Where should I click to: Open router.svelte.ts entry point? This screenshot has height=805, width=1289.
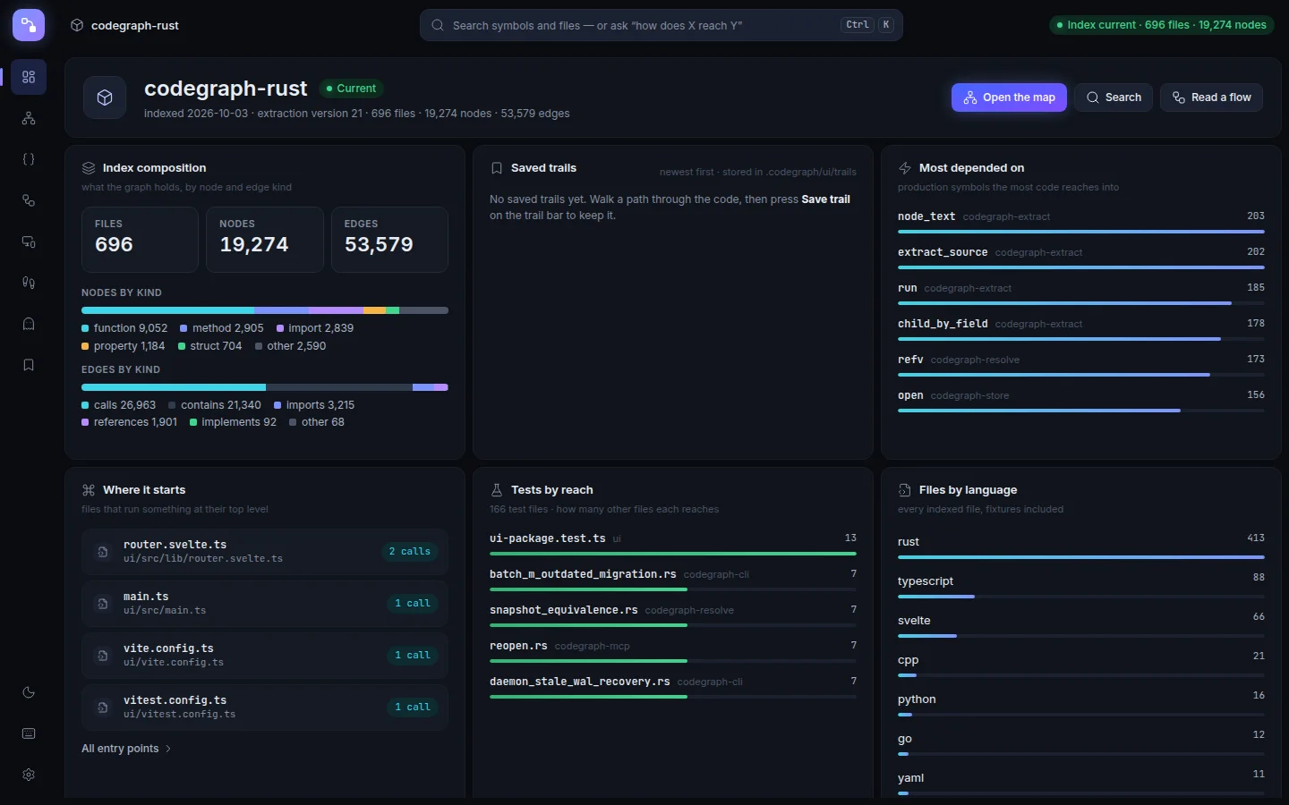[x=265, y=552]
